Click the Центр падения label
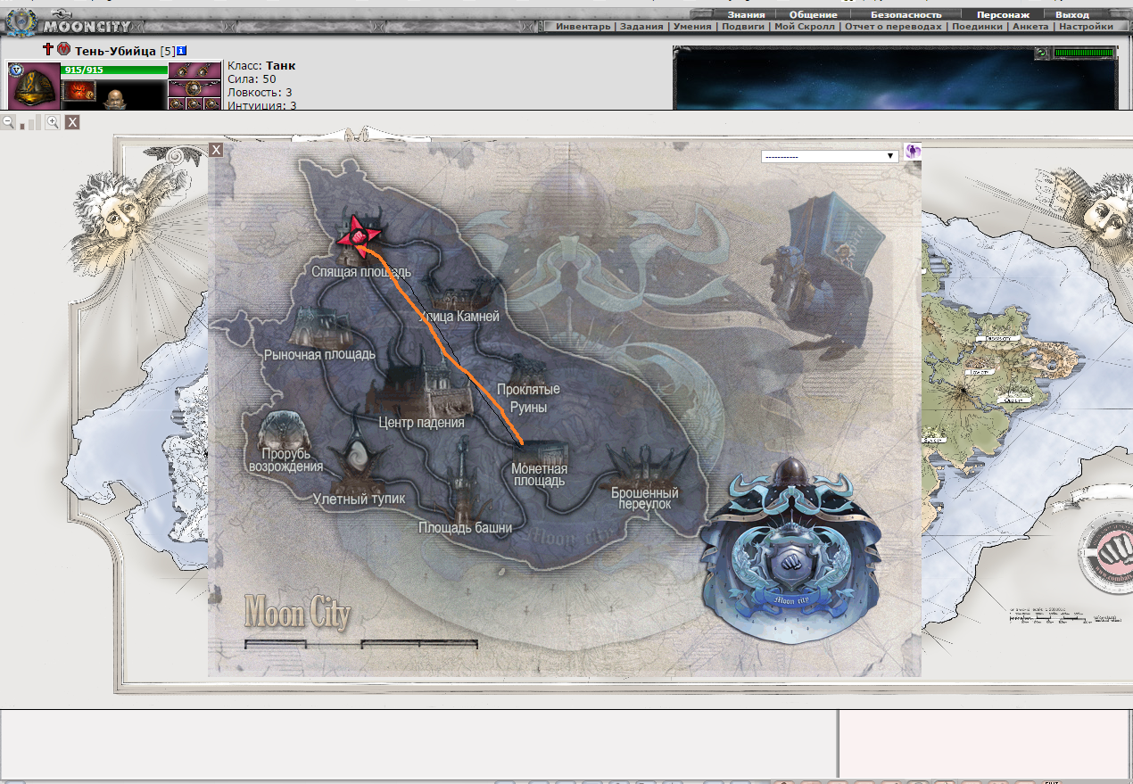This screenshot has height=784, width=1133. pyautogui.click(x=421, y=423)
